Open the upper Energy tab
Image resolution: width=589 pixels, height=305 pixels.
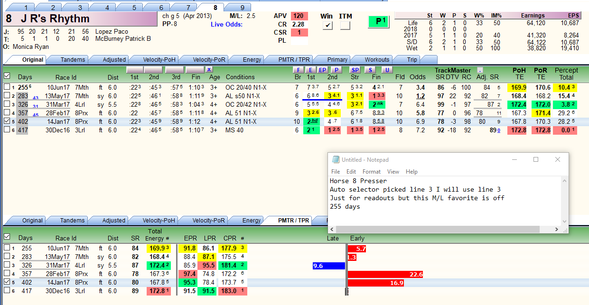click(252, 60)
